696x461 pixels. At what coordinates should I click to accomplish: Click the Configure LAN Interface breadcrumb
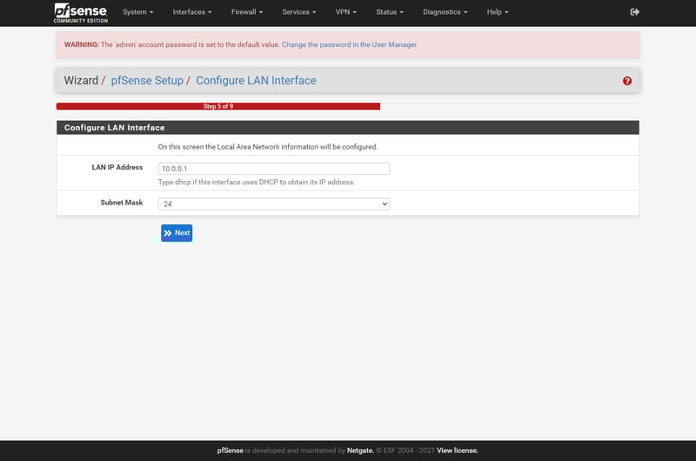tap(256, 81)
